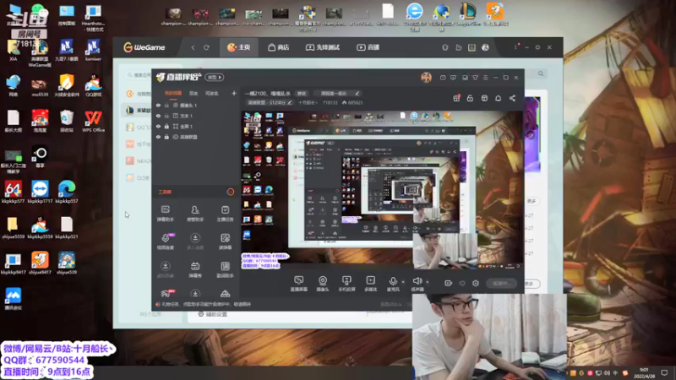
Task: Click the share icon in the streaming companion
Action: coord(512,98)
